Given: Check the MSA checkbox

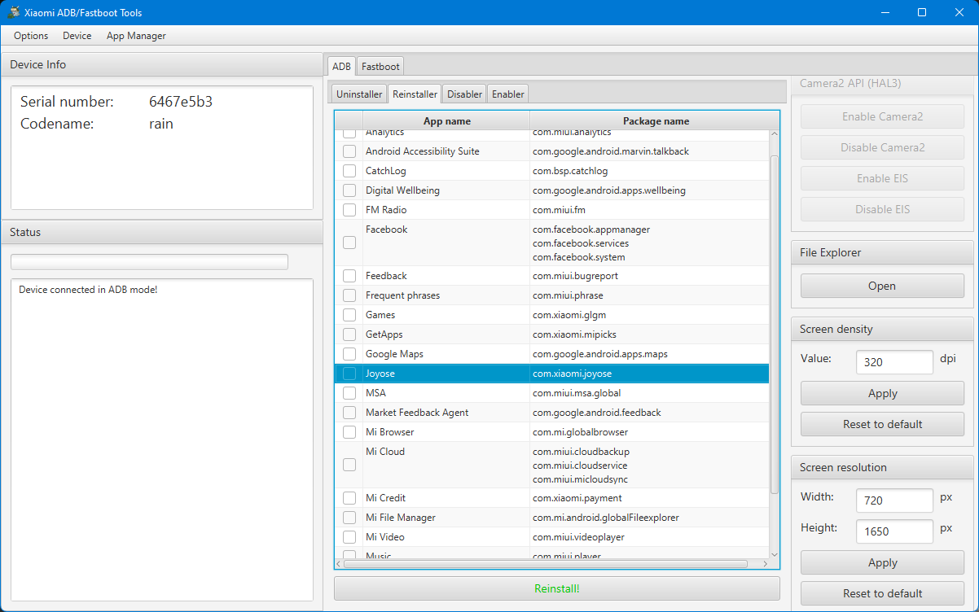Looking at the screenshot, I should pyautogui.click(x=349, y=393).
